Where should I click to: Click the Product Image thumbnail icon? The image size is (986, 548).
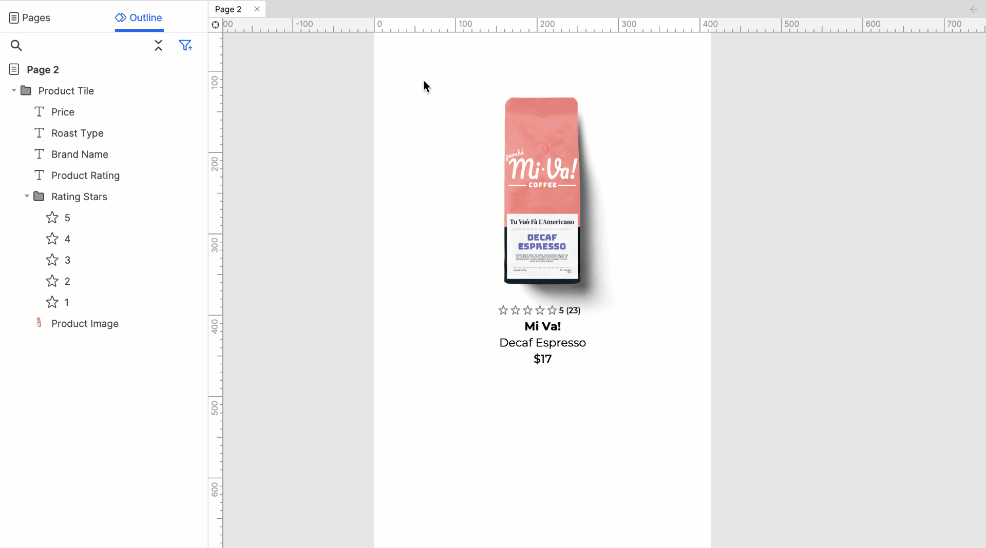point(39,322)
